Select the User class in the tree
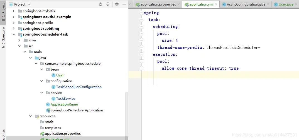299x140 pixels. click(x=60, y=75)
